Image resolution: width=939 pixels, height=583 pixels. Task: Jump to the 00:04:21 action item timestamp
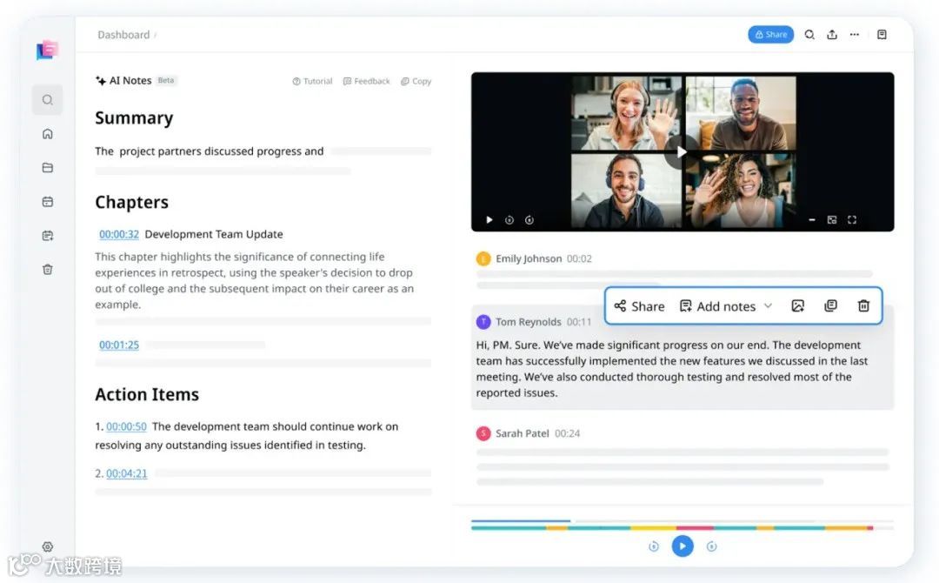click(x=126, y=473)
